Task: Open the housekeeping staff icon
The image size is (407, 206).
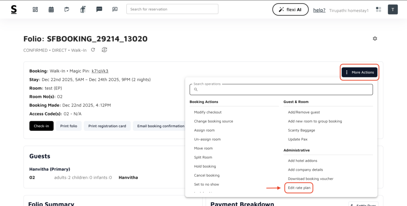Action: pyautogui.click(x=83, y=10)
